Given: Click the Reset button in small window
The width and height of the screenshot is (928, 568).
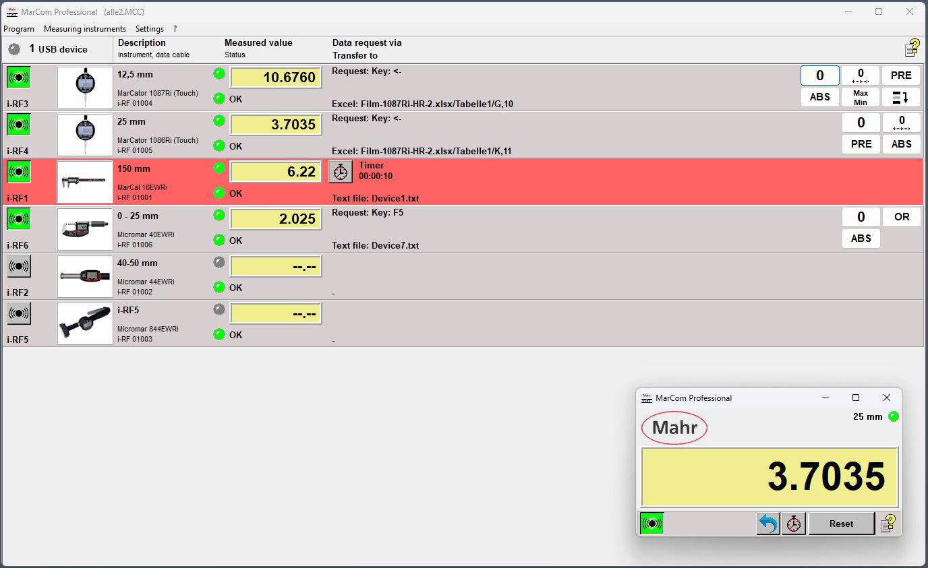Looking at the screenshot, I should coord(842,524).
